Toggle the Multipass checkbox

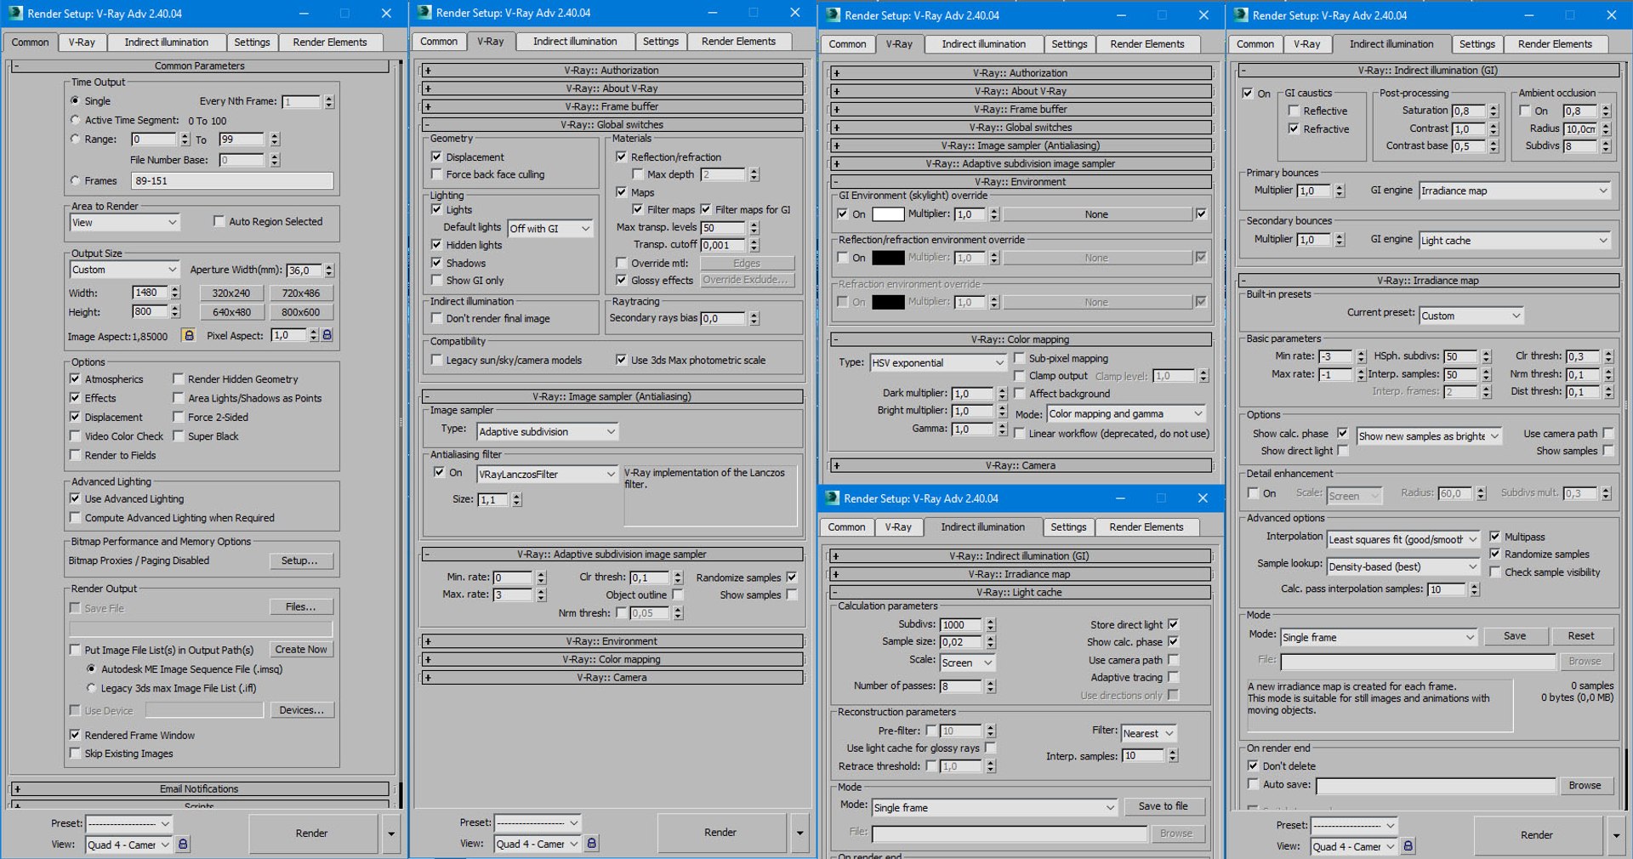point(1494,537)
